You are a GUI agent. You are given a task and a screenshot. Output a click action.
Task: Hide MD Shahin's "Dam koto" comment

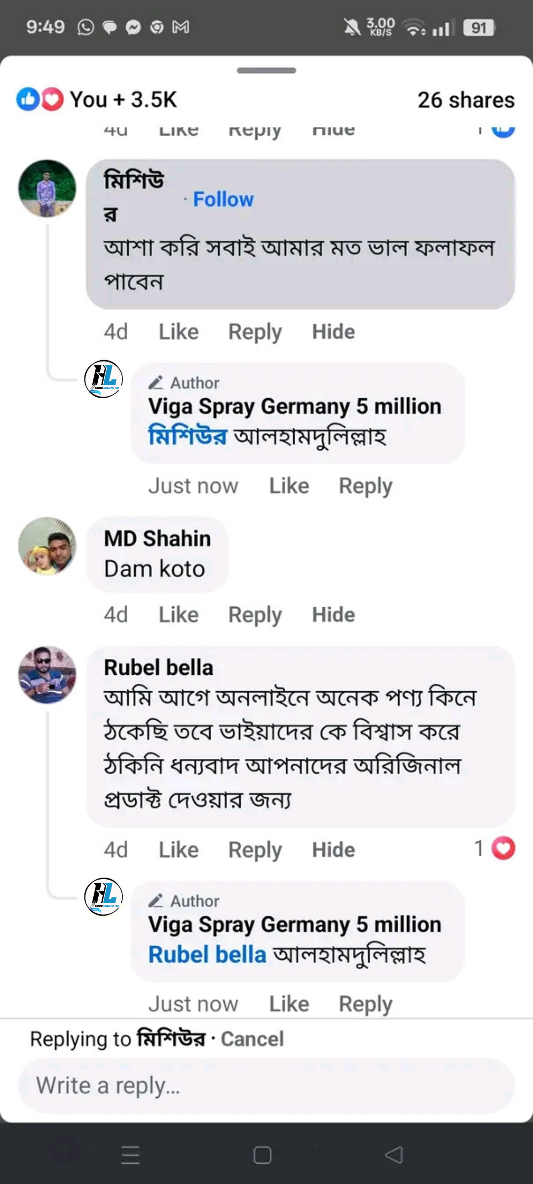pos(333,615)
